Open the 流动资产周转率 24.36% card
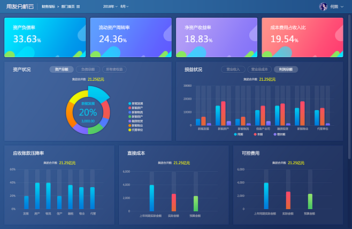The height and width of the screenshot is (229, 352). pos(131,37)
